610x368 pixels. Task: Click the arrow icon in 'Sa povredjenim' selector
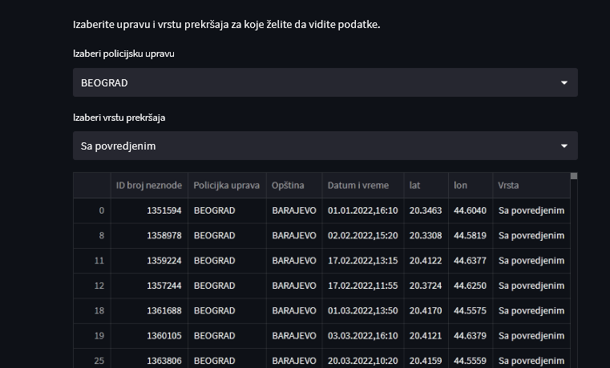[564, 146]
